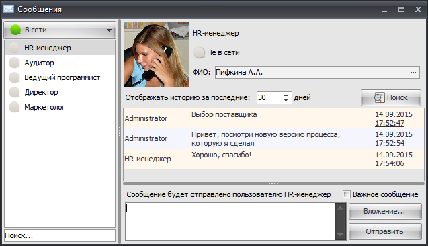Screen dimensions: 428x246
Task: Open the 14.09.2015 17:52:47 timestamp link
Action: coord(394,119)
